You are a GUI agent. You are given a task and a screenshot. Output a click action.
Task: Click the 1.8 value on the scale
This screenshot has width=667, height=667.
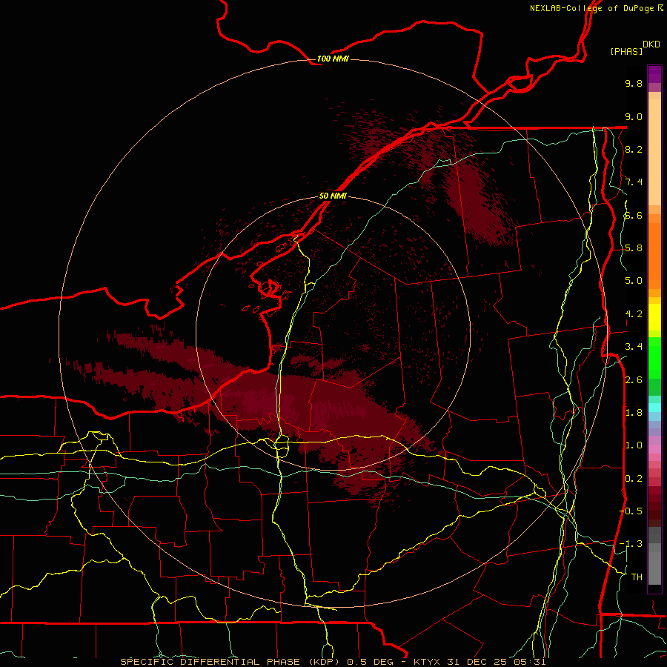click(x=634, y=413)
